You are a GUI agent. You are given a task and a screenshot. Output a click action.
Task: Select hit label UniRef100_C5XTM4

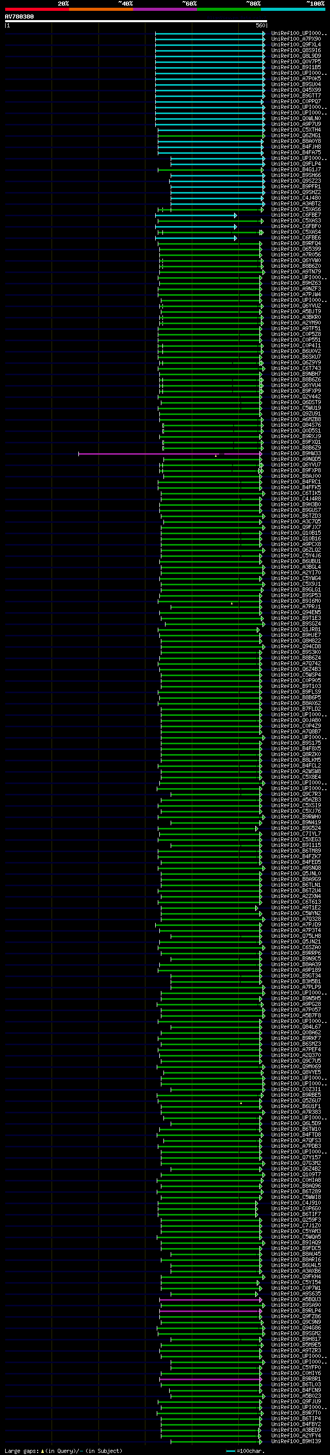click(296, 130)
